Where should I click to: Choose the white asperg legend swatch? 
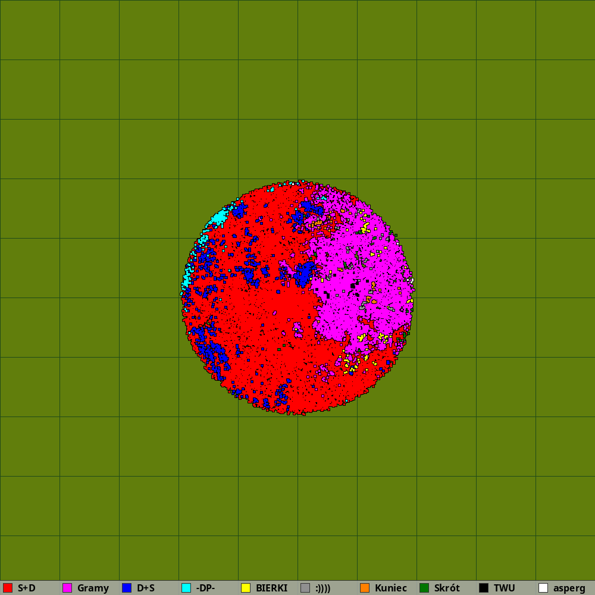tap(543, 588)
